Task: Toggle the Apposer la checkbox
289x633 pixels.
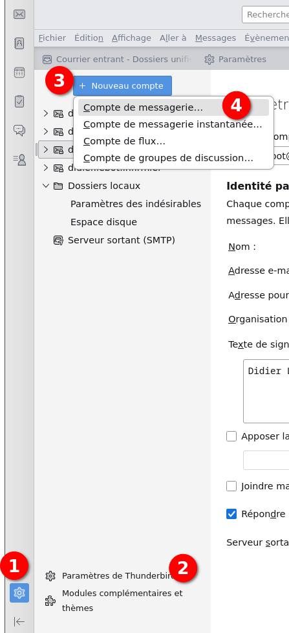Action: tap(231, 436)
